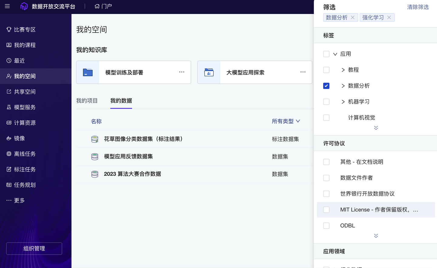This screenshot has height=268, width=437.
Task: Click the home icon beside 门户
Action: tap(97, 6)
